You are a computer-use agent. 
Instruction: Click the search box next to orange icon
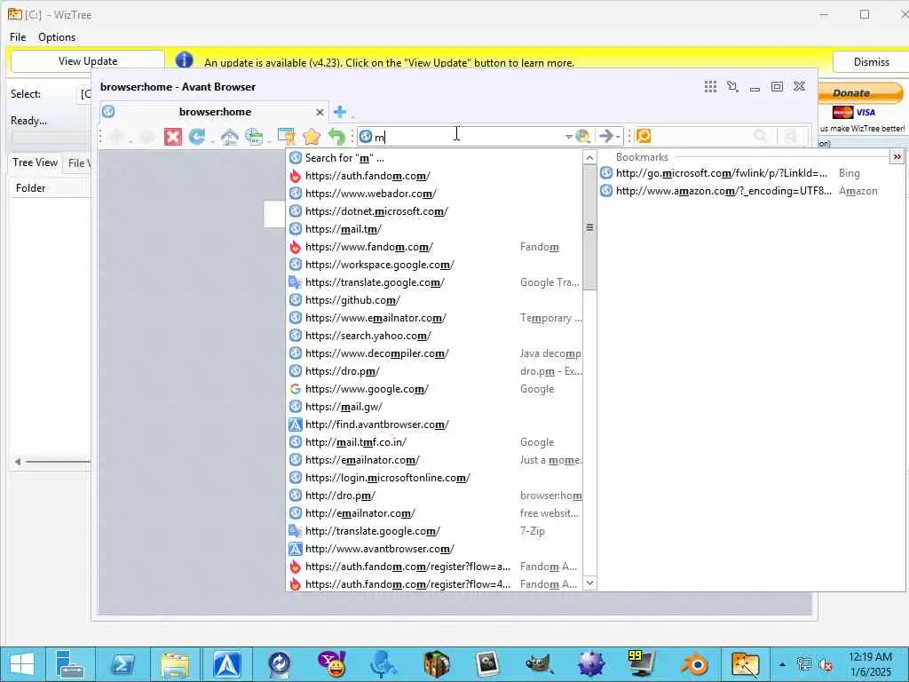point(701,136)
